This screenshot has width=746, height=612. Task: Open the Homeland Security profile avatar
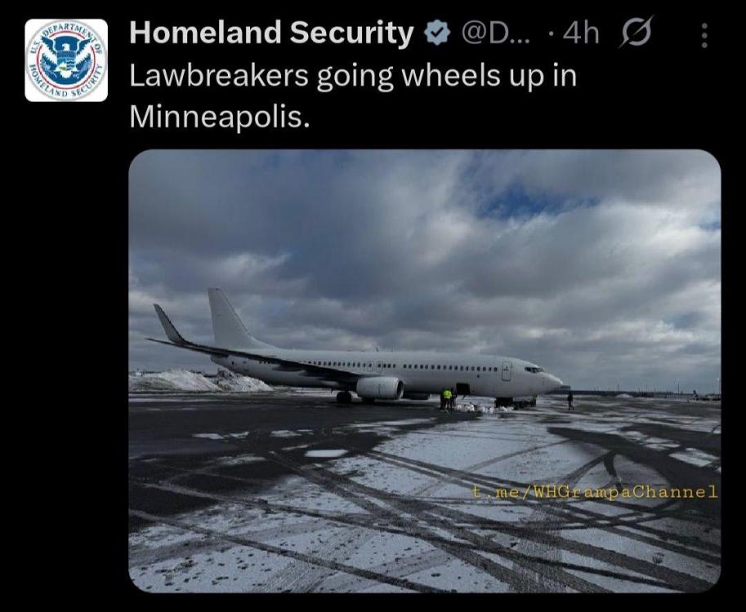(x=66, y=60)
